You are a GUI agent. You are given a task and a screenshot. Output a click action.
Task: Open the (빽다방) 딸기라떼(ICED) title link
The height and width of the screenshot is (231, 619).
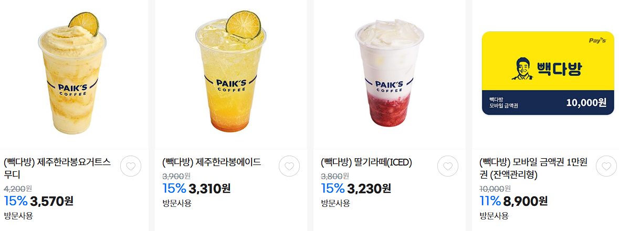click(366, 162)
